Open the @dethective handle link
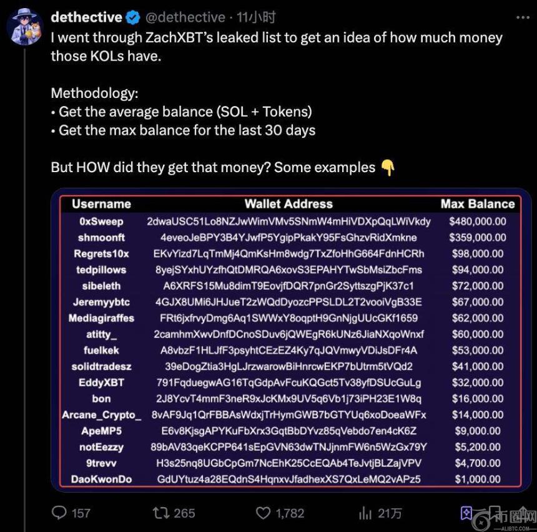The height and width of the screenshot is (532, 537). coord(185,17)
